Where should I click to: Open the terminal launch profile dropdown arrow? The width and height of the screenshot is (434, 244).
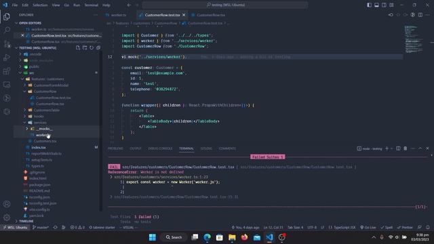392,148
